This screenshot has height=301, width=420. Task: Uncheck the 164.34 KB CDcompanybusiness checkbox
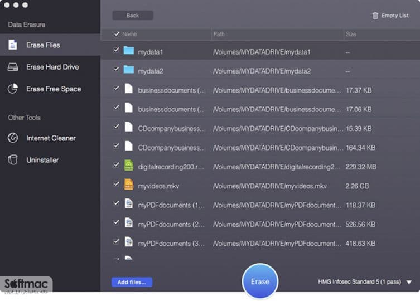[116, 145]
